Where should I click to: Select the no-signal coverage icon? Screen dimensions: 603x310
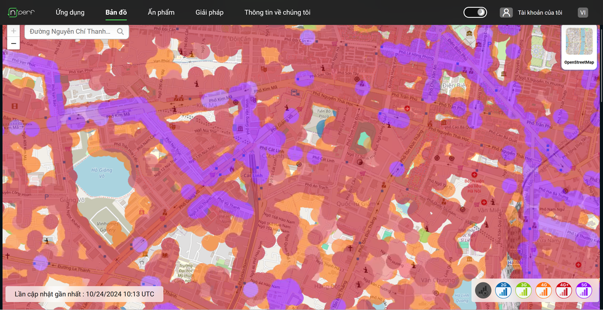483,290
